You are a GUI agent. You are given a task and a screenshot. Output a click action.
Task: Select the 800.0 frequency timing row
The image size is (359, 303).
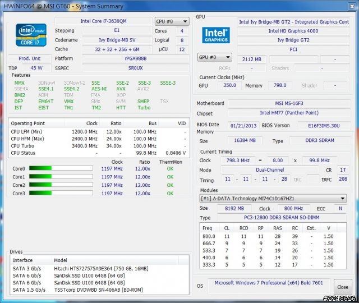(x=273, y=236)
